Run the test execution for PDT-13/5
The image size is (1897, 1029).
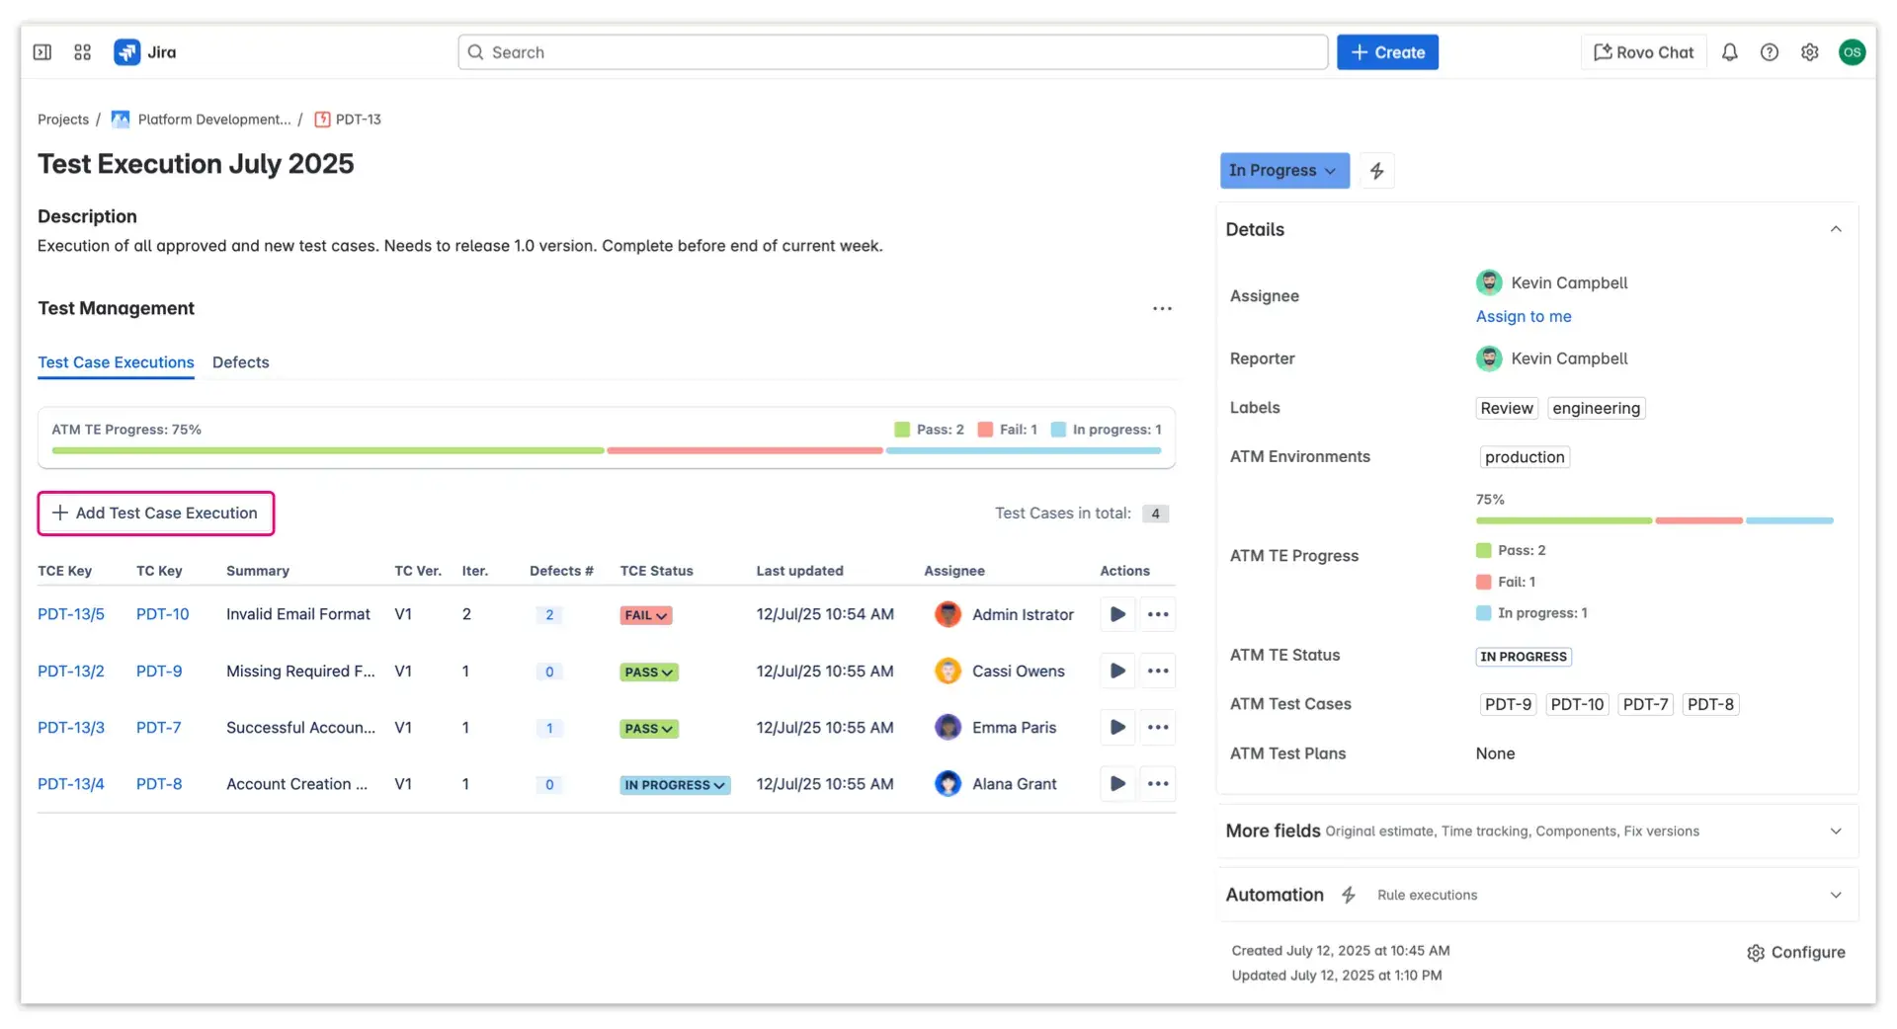pos(1117,614)
